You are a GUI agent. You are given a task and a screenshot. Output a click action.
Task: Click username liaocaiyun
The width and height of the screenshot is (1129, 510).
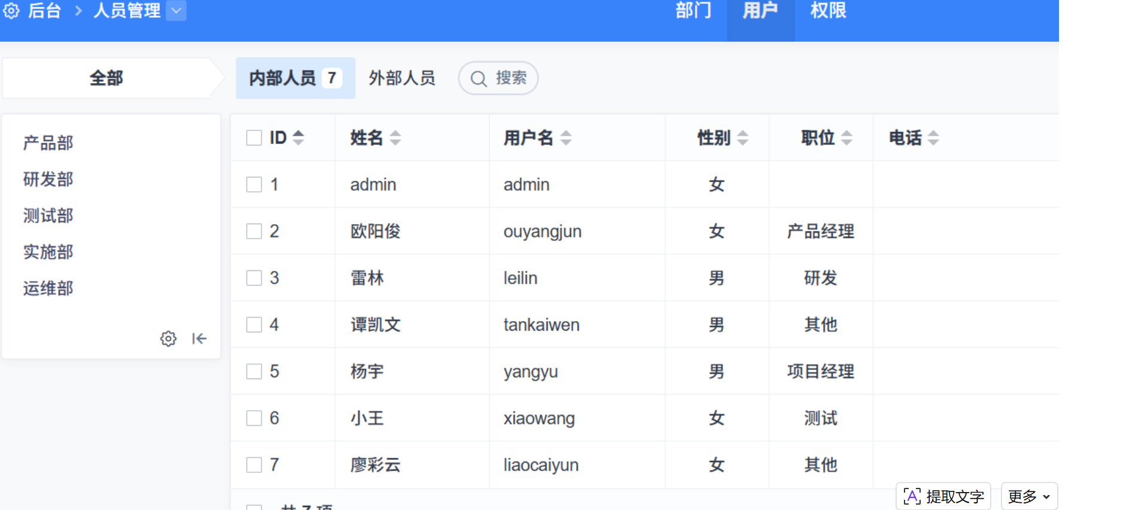[541, 465]
